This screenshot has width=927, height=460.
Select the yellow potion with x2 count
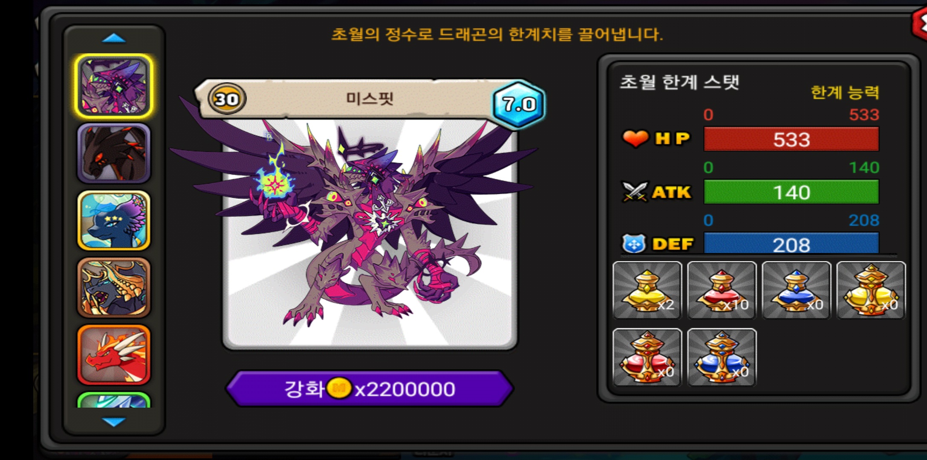pyautogui.click(x=647, y=290)
